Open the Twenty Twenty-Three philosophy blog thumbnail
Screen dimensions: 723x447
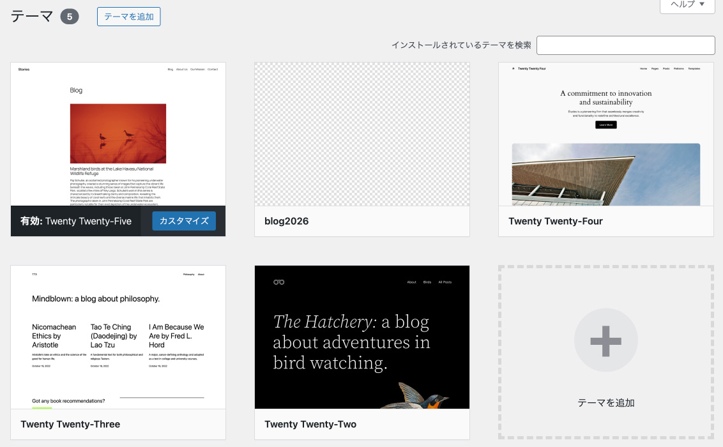[118, 337]
